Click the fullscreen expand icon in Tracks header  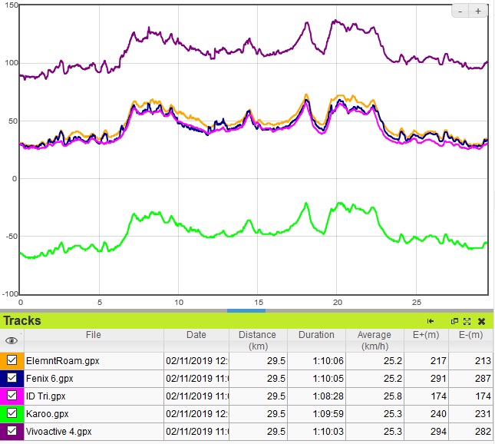click(467, 321)
